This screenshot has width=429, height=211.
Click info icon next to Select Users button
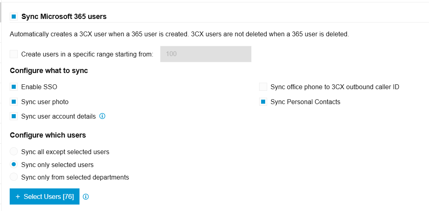point(86,197)
